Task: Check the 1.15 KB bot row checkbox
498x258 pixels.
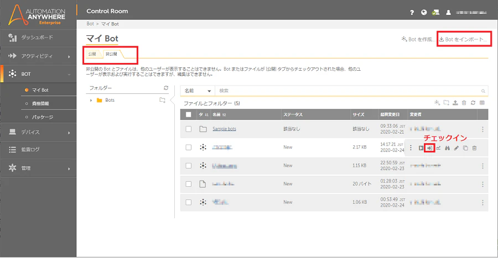Action: click(188, 166)
